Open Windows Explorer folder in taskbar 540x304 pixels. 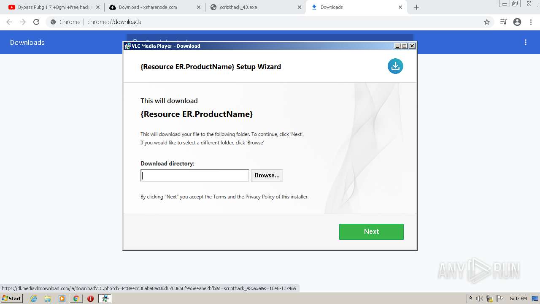48,299
